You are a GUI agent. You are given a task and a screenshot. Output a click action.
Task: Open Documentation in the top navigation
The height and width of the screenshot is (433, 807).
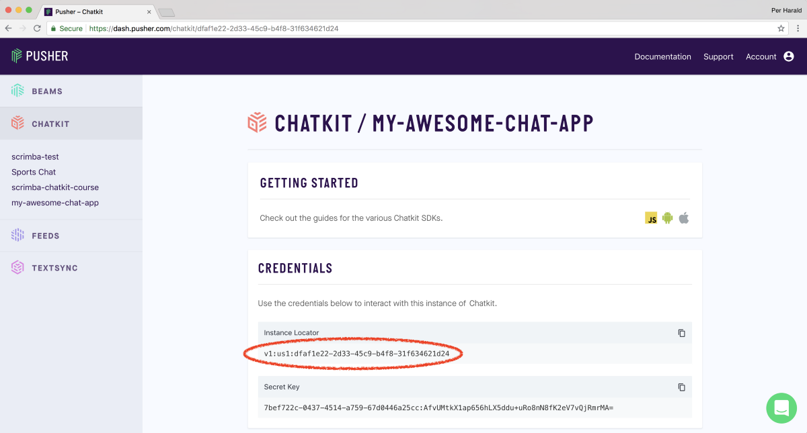(x=662, y=57)
